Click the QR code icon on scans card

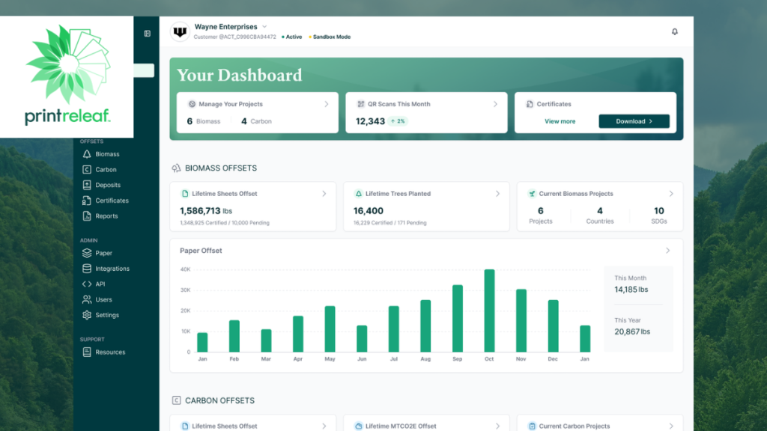[360, 104]
